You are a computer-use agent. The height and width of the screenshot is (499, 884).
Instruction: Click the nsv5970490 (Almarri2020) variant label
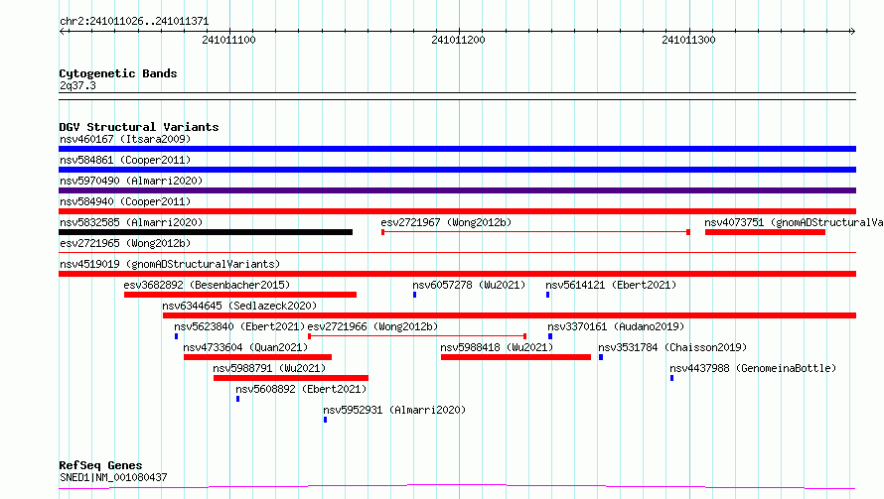coord(131,181)
